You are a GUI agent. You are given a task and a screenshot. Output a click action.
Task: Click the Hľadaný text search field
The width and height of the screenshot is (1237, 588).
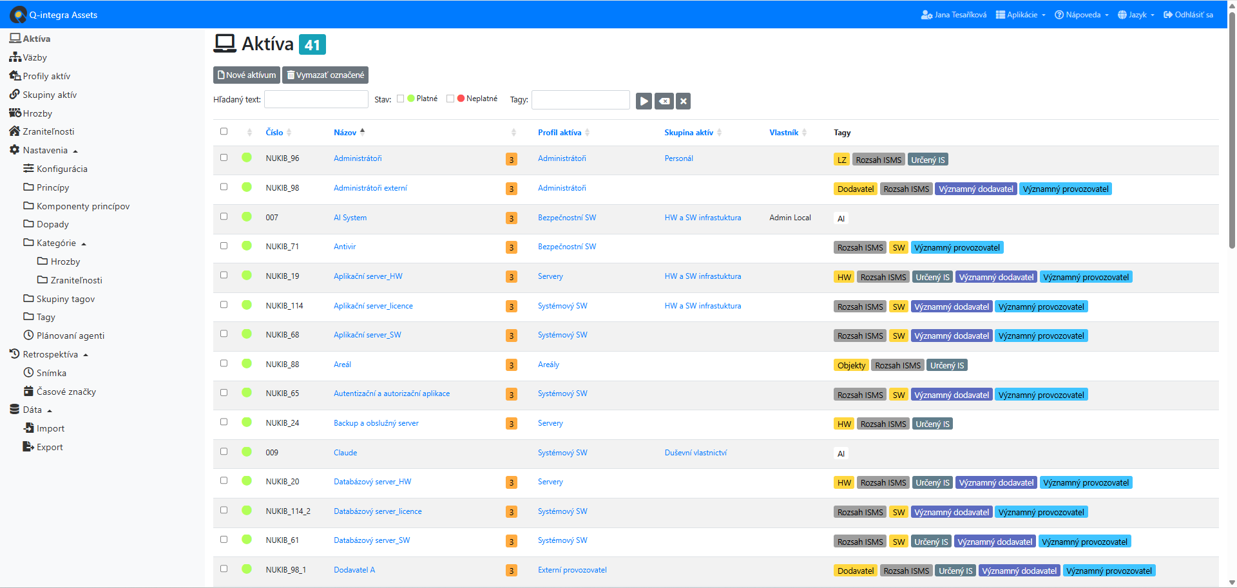click(x=316, y=99)
